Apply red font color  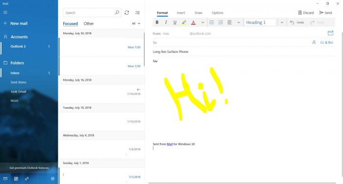(x=194, y=23)
